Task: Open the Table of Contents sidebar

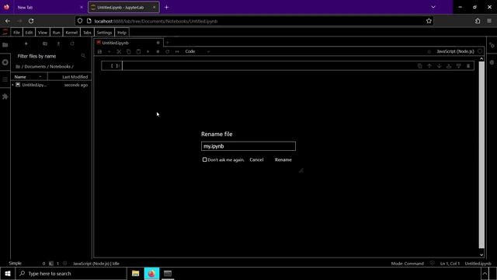Action: (x=5, y=79)
